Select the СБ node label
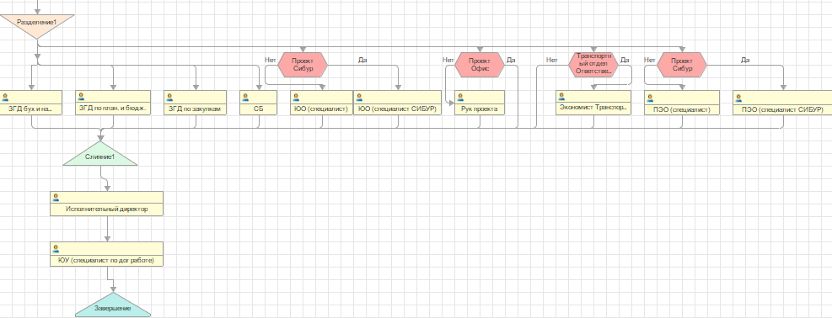This screenshot has width=832, height=318. click(x=259, y=109)
